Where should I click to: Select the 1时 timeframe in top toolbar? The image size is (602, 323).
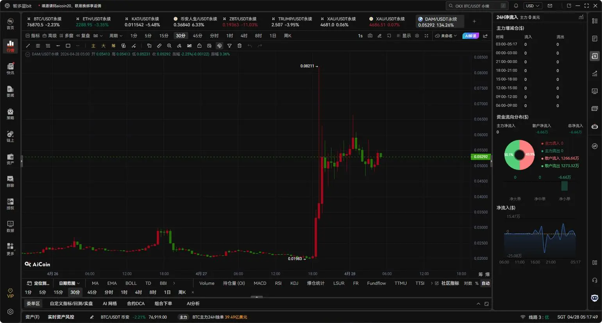pos(230,35)
